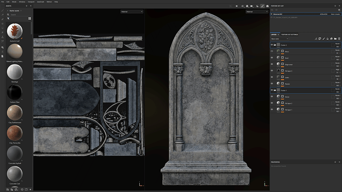The height and width of the screenshot is (192, 342).
Task: Select Material.002 texture set row
Action: point(306,14)
